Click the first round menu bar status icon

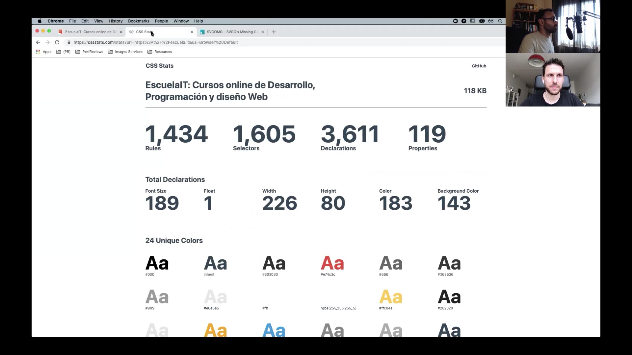[456, 21]
